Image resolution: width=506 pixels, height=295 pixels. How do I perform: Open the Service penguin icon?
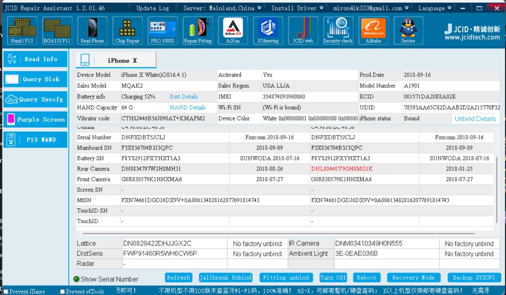[x=408, y=30]
